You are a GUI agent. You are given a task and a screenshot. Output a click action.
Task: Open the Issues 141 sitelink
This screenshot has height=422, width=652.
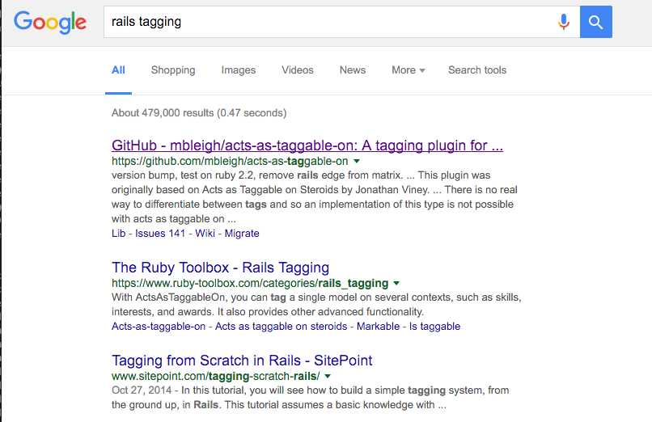(160, 234)
